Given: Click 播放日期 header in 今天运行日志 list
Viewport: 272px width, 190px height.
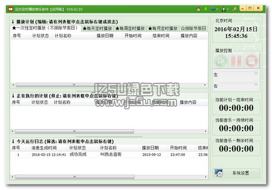Looking at the screenshot, I should [x=150, y=148].
